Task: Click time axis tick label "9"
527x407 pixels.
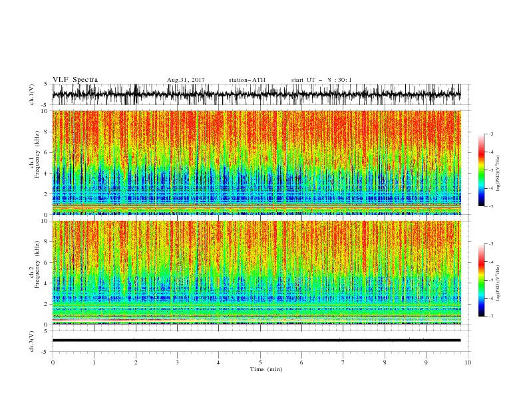Action: (426, 362)
